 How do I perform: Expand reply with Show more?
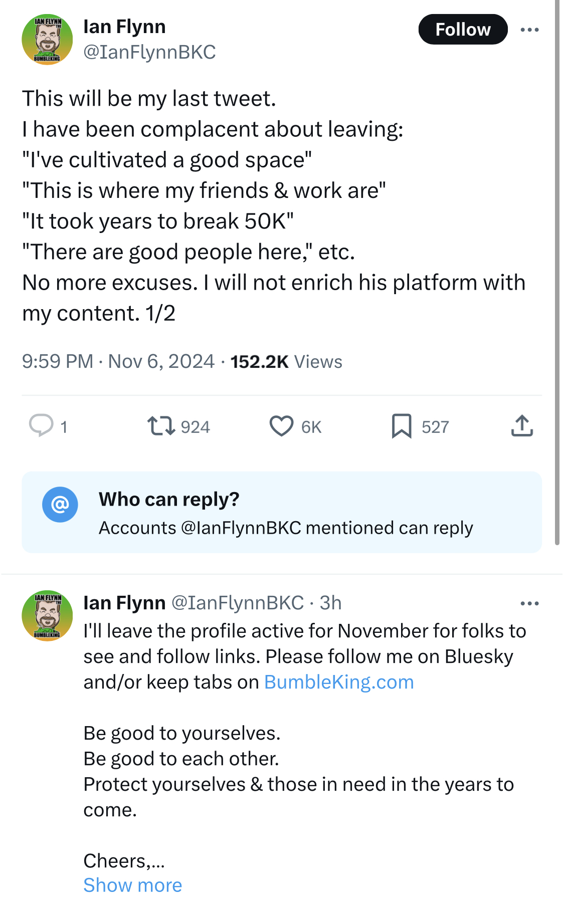click(132, 885)
